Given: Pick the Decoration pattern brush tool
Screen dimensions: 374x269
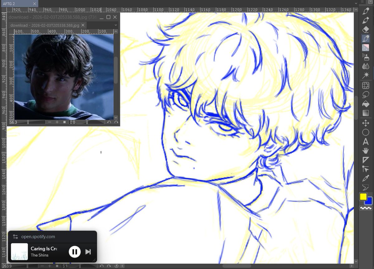Looking at the screenshot, I should tap(366, 48).
